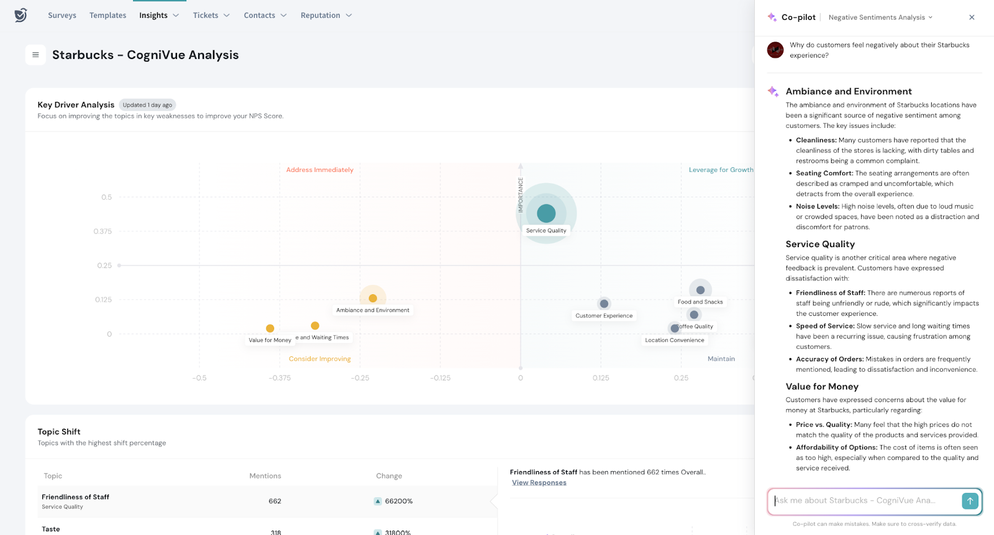
Task: Expand the Tickets dropdown menu
Action: tap(211, 16)
